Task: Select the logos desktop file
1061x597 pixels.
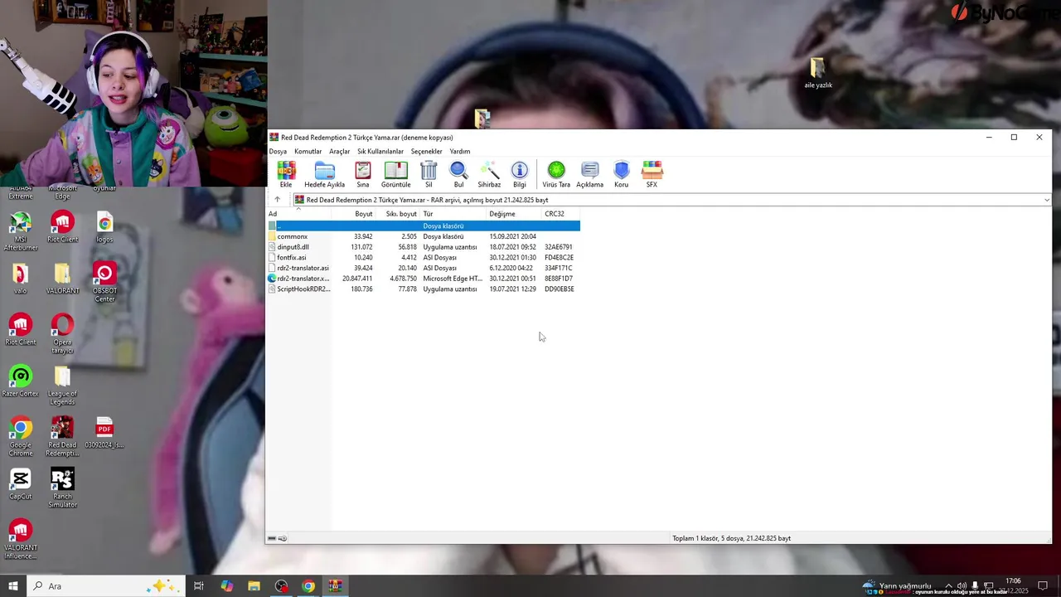Action: pyautogui.click(x=104, y=228)
